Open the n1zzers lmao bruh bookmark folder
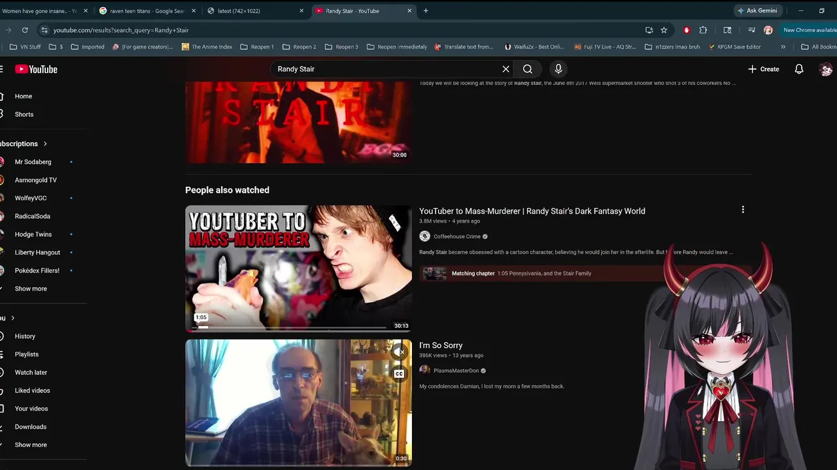This screenshot has height=470, width=837. (672, 47)
